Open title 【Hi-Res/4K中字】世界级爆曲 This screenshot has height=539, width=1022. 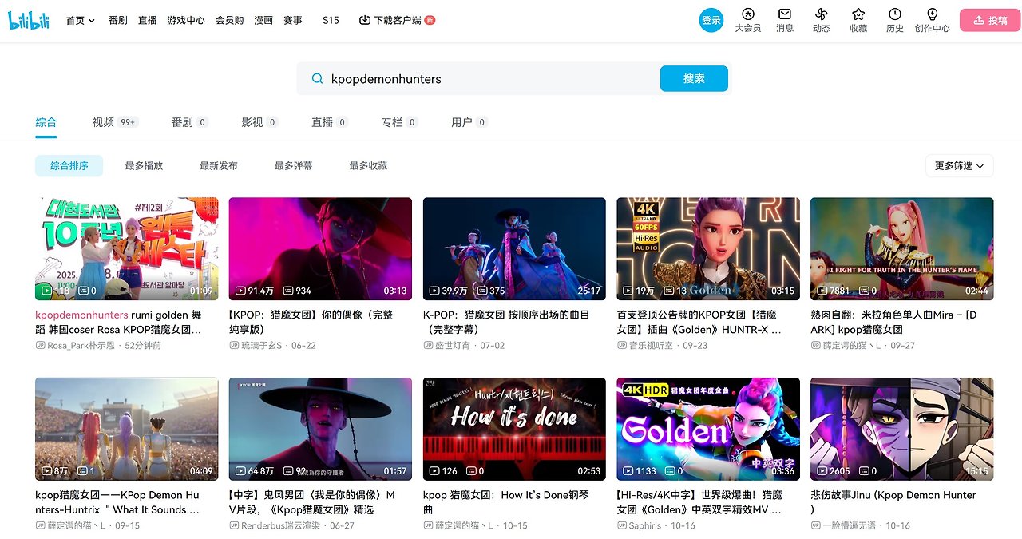[699, 502]
